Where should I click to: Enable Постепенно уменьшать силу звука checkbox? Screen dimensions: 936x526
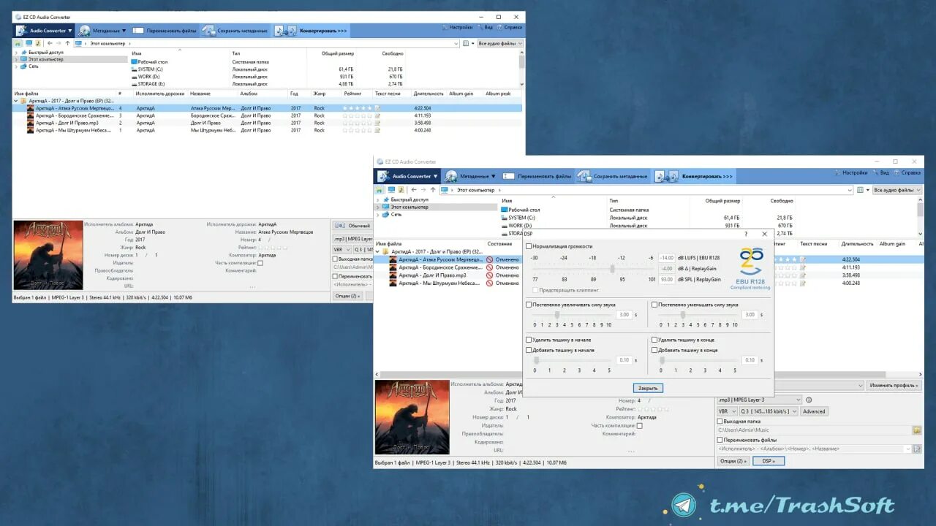point(654,304)
